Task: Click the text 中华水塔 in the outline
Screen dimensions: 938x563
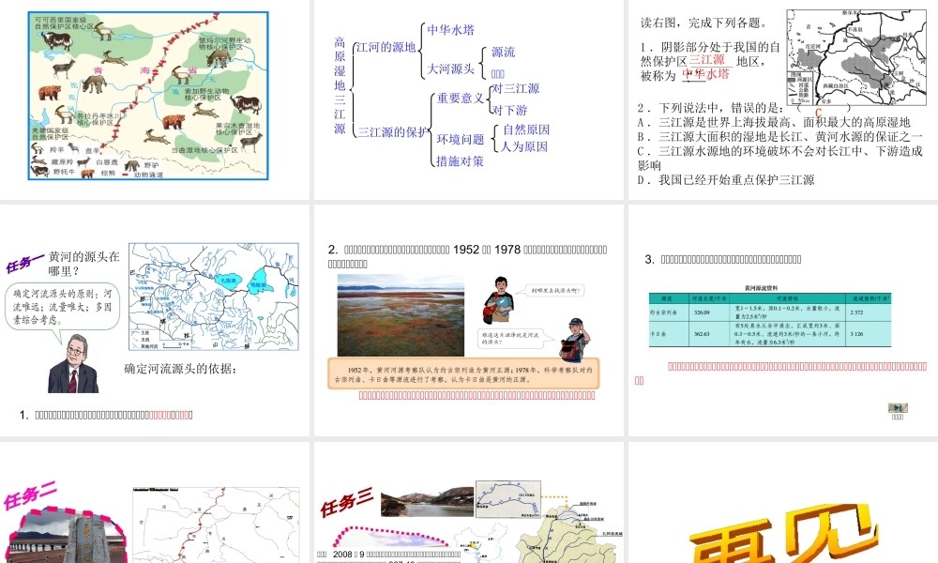Action: pyautogui.click(x=450, y=30)
